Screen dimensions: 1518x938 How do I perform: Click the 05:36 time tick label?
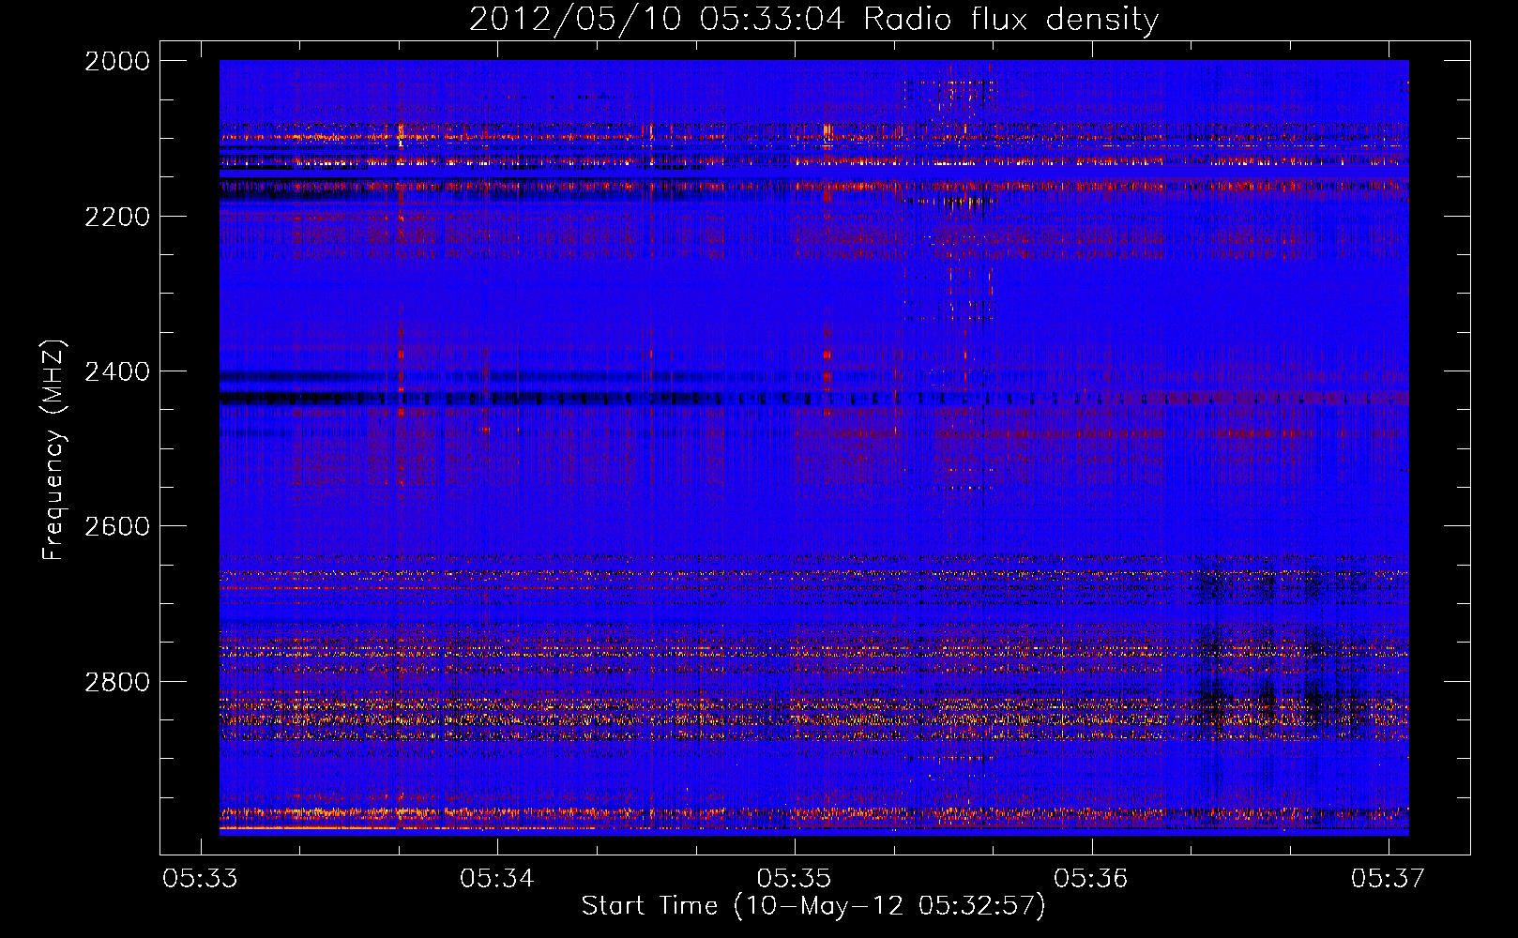1091,878
